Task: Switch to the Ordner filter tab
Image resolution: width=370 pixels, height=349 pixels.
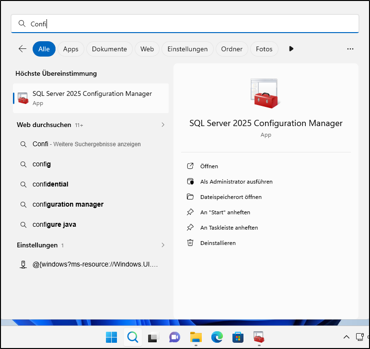Action: click(231, 49)
